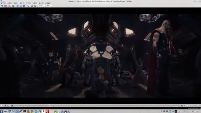Open the 재생 (Play) menu
The height and width of the screenshot is (113, 201).
(9, 3)
